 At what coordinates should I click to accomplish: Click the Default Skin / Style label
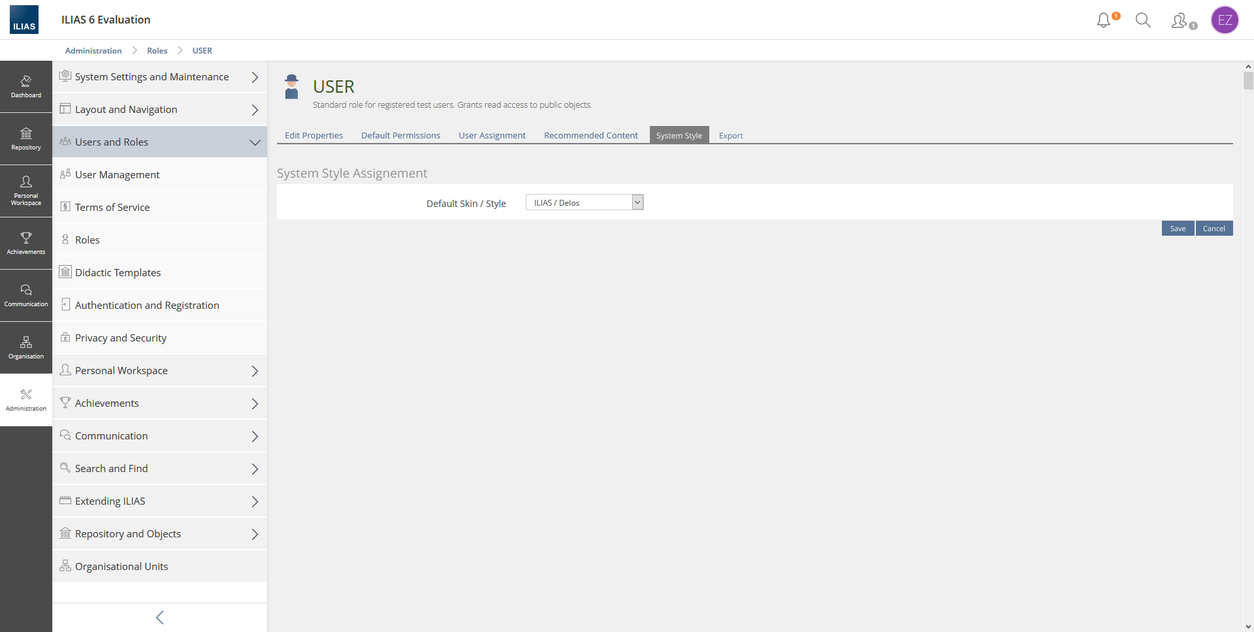coord(466,204)
